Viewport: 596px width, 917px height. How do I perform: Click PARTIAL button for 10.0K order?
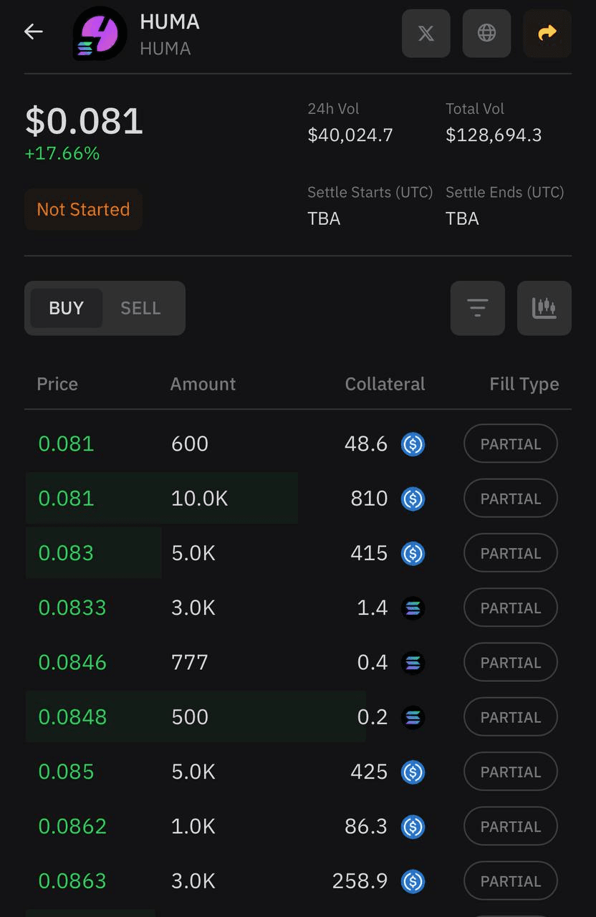pos(511,499)
